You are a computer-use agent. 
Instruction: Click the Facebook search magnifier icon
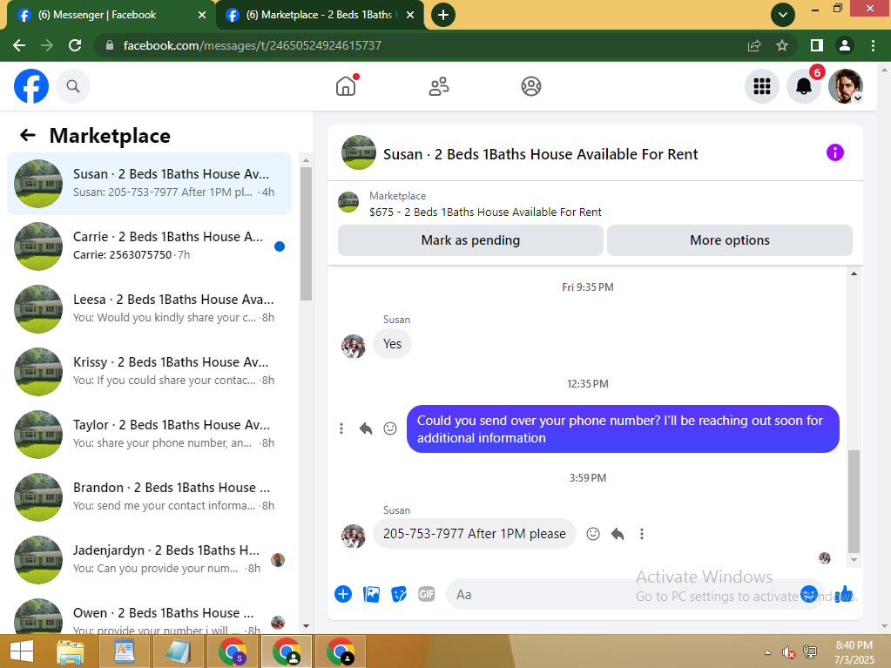(73, 86)
